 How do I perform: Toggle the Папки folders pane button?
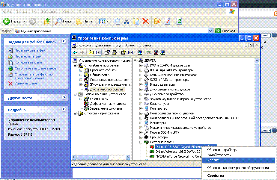tap(85, 21)
